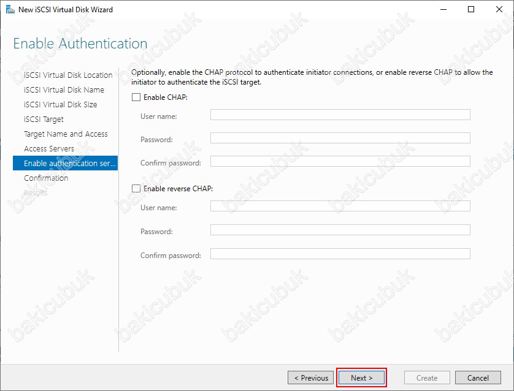The image size is (514, 391).
Task: Select the highlighted Enable authentication step
Action: click(66, 164)
